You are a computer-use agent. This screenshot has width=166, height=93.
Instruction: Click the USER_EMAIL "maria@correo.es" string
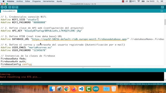pyautogui.click(x=40, y=48)
